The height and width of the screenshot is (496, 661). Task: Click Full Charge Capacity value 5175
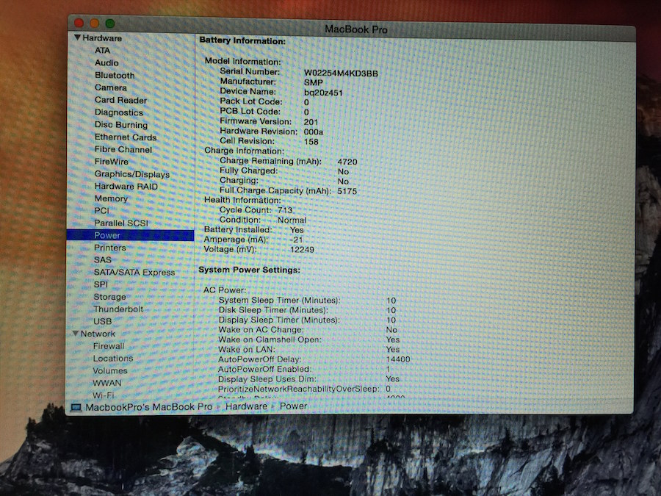point(347,191)
